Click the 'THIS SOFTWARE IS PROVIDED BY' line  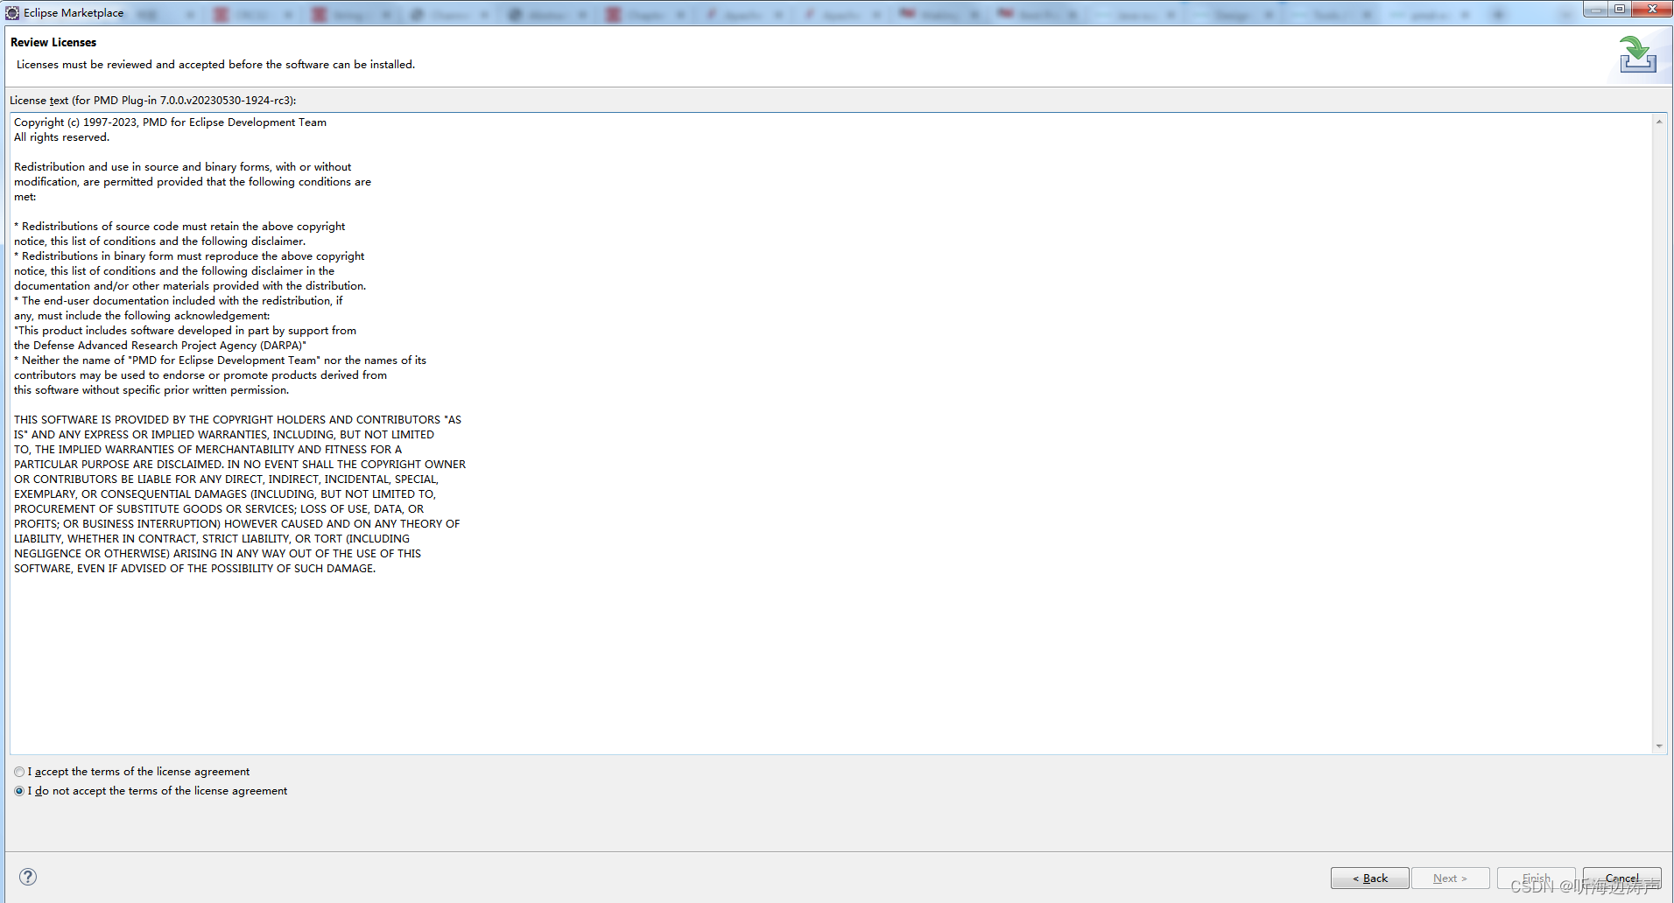coord(237,420)
